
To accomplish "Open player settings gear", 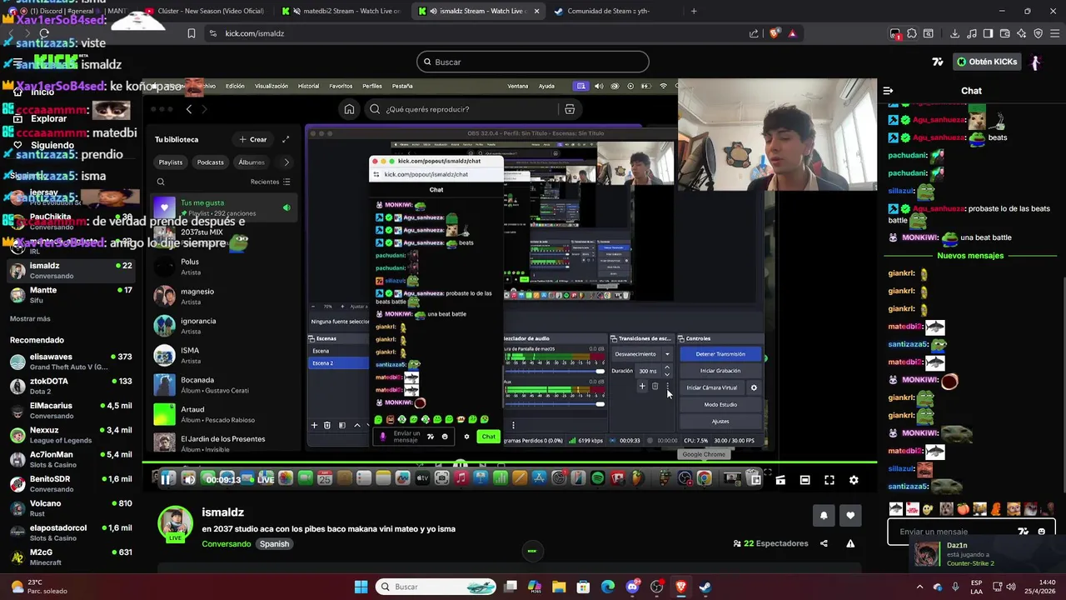I will pyautogui.click(x=854, y=480).
